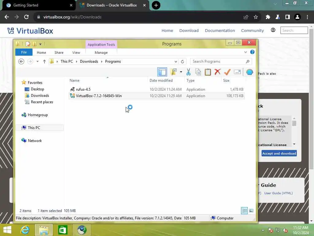The height and width of the screenshot is (236, 314).
Task: Open the Download nav link on VirtualBox site
Action: point(189,30)
